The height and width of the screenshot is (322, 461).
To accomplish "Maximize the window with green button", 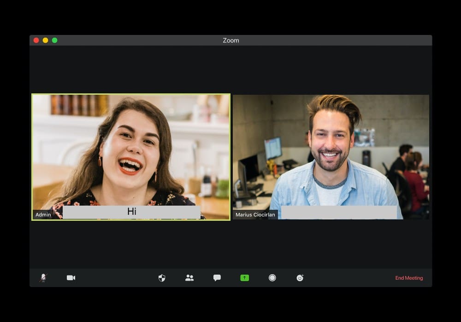I will 54,40.
